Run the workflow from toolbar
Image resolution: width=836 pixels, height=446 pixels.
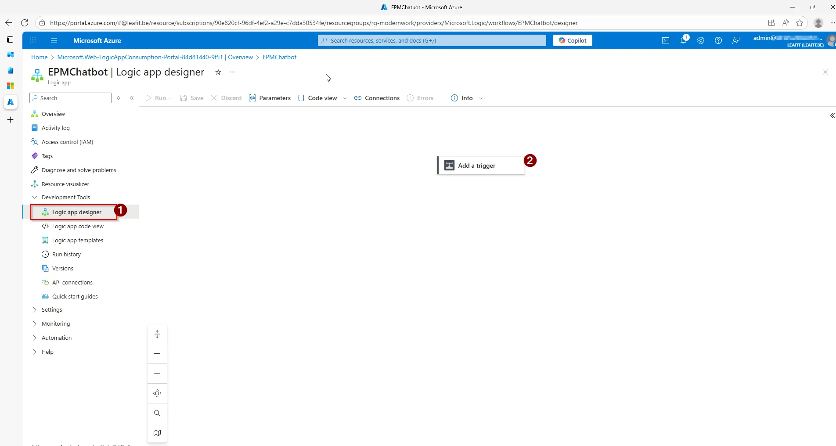tap(156, 98)
